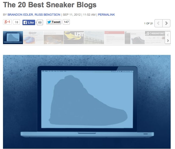
Task: Select the laptop sneaker silhouette thumbnail
Action: tap(13, 38)
